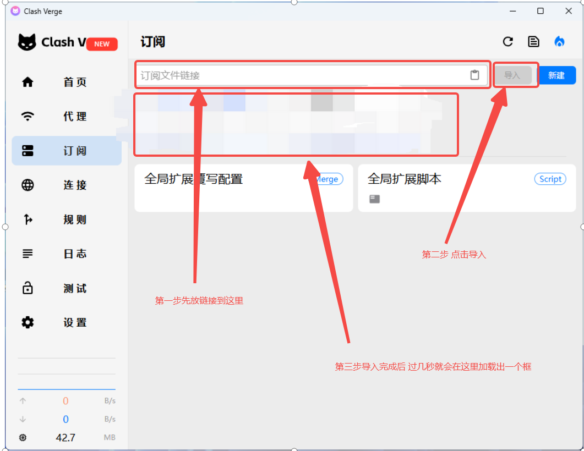Click the red NEW badge
Viewport: 584px width, 451px height.
coord(102,44)
